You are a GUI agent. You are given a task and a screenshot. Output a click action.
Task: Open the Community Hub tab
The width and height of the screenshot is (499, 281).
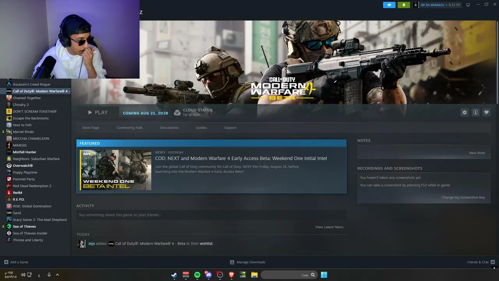tap(129, 128)
